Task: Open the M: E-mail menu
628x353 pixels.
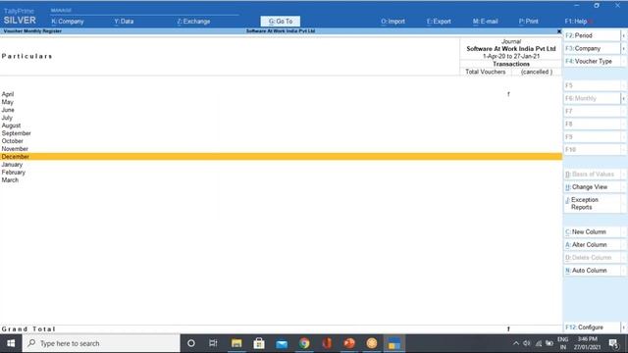Action: pos(485,22)
